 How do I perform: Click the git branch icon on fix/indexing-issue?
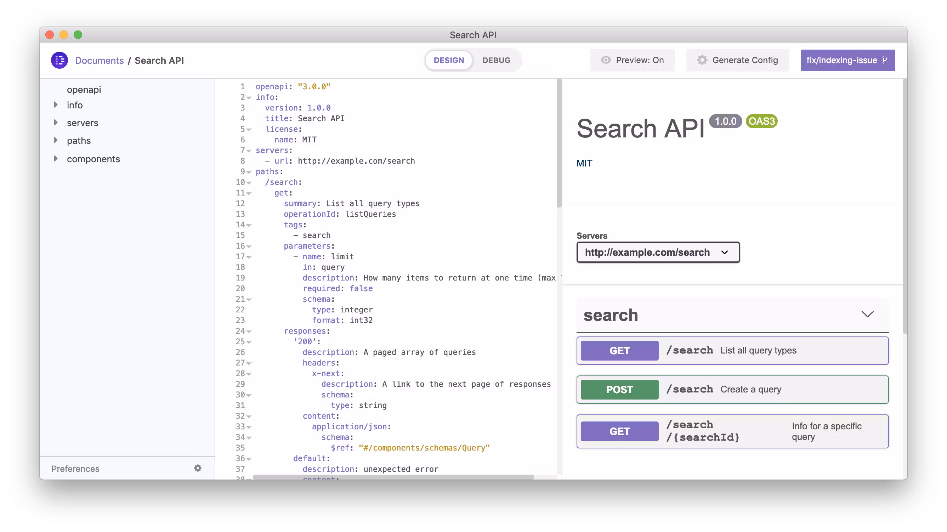click(x=885, y=60)
